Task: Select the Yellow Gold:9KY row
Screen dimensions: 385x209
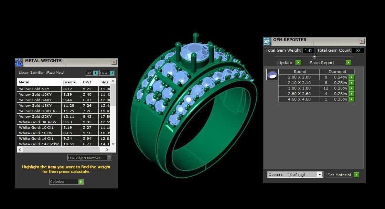Action: click(64, 89)
